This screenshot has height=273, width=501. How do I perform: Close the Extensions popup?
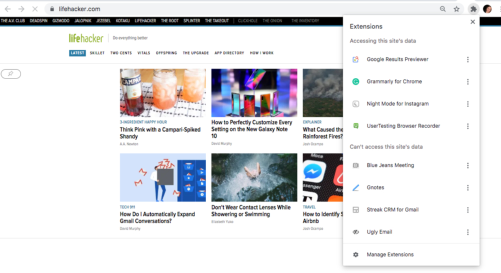pyautogui.click(x=473, y=22)
